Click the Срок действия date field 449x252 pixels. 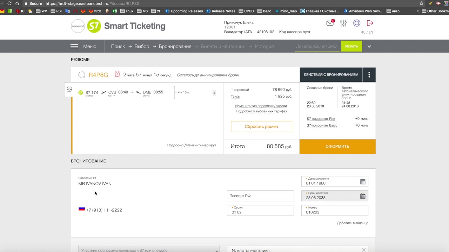[335, 196]
